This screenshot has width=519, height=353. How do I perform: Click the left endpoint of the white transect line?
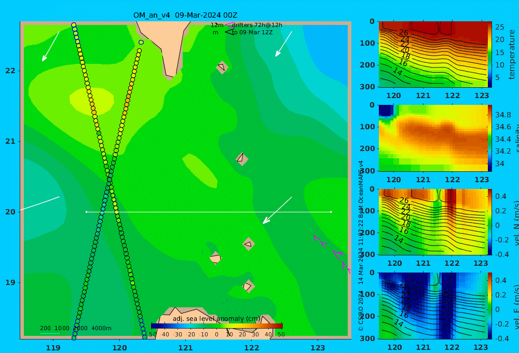point(86,212)
